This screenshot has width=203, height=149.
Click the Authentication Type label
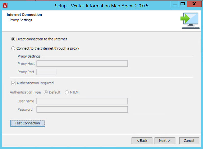(25, 92)
